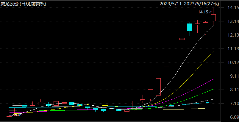Click the 6.09 low-price annotation near first candle
Viewport: 239px width, 122px height.
(16, 115)
